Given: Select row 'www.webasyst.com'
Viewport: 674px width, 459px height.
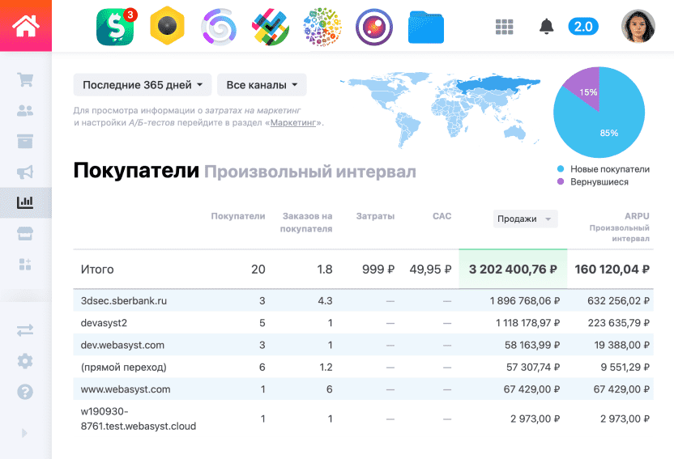Looking at the screenshot, I should (x=363, y=389).
